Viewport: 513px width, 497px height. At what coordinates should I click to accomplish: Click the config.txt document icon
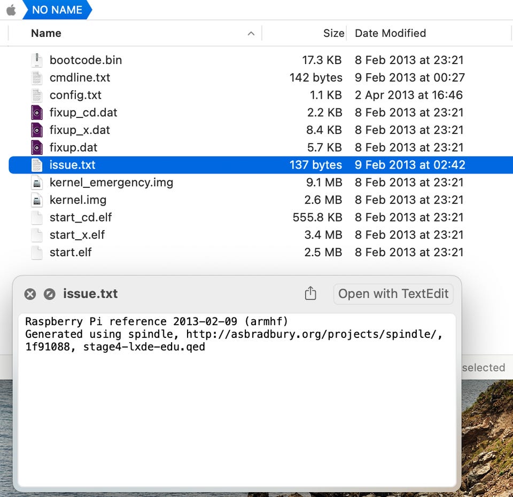(x=37, y=95)
